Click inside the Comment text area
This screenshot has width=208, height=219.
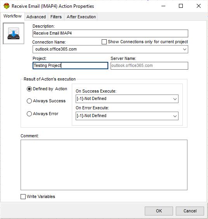104,165
